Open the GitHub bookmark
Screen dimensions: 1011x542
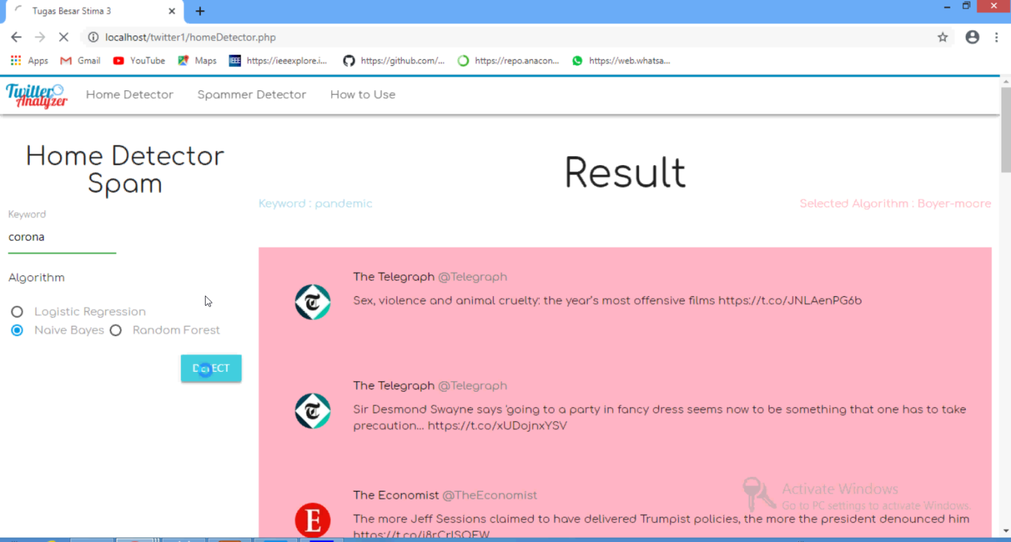(x=394, y=61)
